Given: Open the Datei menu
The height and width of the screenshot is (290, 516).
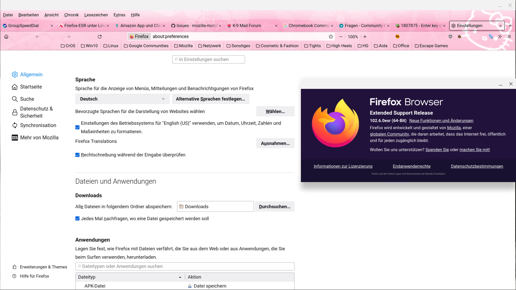Looking at the screenshot, I should (x=8, y=15).
